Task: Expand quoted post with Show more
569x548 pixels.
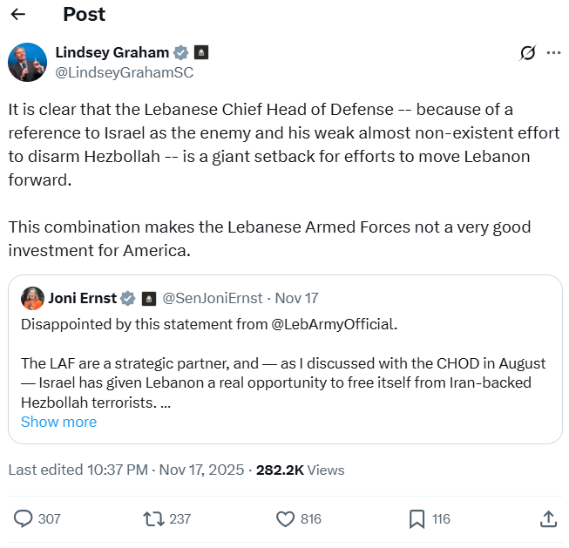Action: pos(58,422)
